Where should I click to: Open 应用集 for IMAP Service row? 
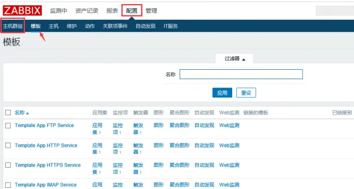click(97, 185)
